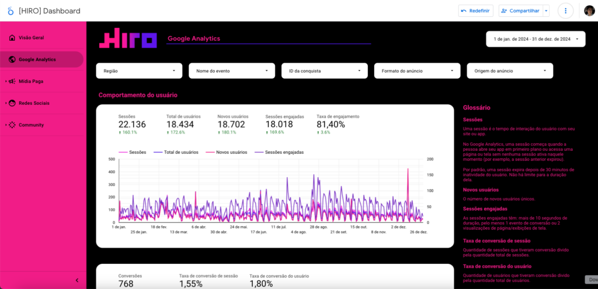Click the Redefinir button
The image size is (598, 289).
[x=476, y=10]
